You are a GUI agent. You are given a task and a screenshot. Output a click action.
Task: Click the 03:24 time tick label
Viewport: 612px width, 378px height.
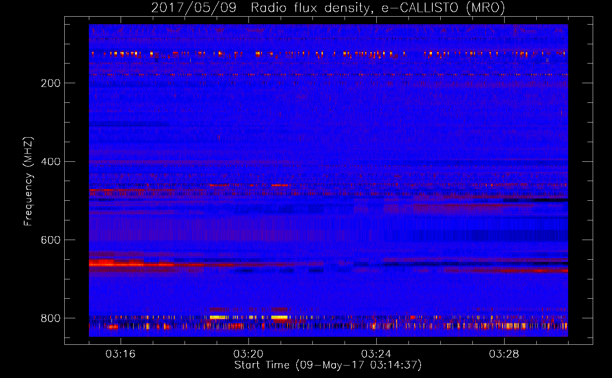tap(376, 354)
